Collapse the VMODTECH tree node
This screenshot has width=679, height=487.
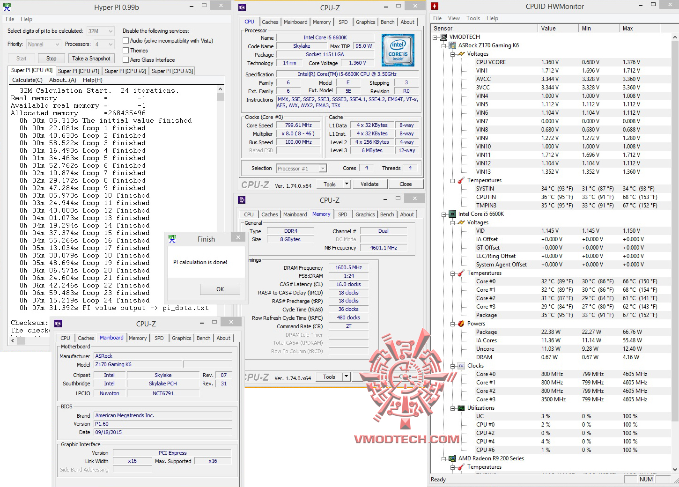coord(435,37)
